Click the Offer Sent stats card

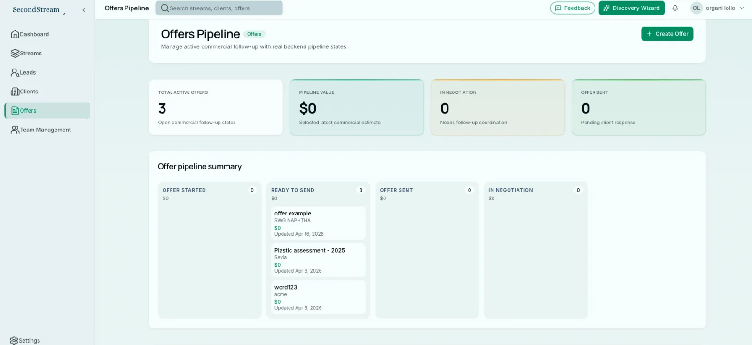[639, 107]
